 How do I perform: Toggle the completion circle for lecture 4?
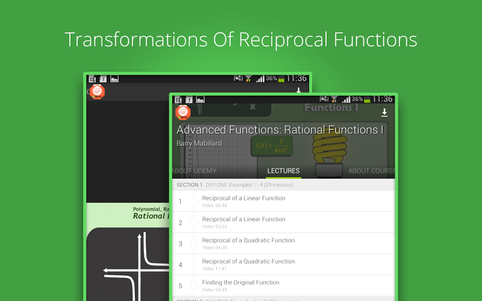(193, 264)
